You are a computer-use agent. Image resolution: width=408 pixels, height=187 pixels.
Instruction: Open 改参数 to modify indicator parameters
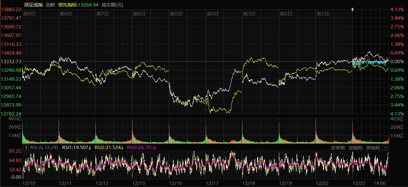click(x=338, y=148)
